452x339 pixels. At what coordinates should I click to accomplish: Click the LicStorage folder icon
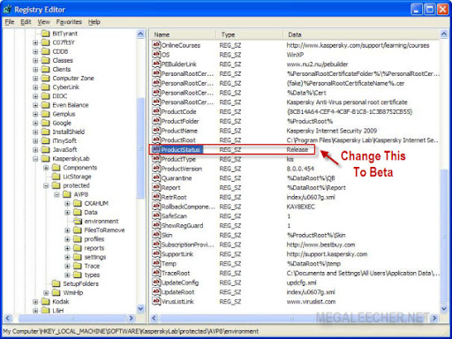coord(56,177)
